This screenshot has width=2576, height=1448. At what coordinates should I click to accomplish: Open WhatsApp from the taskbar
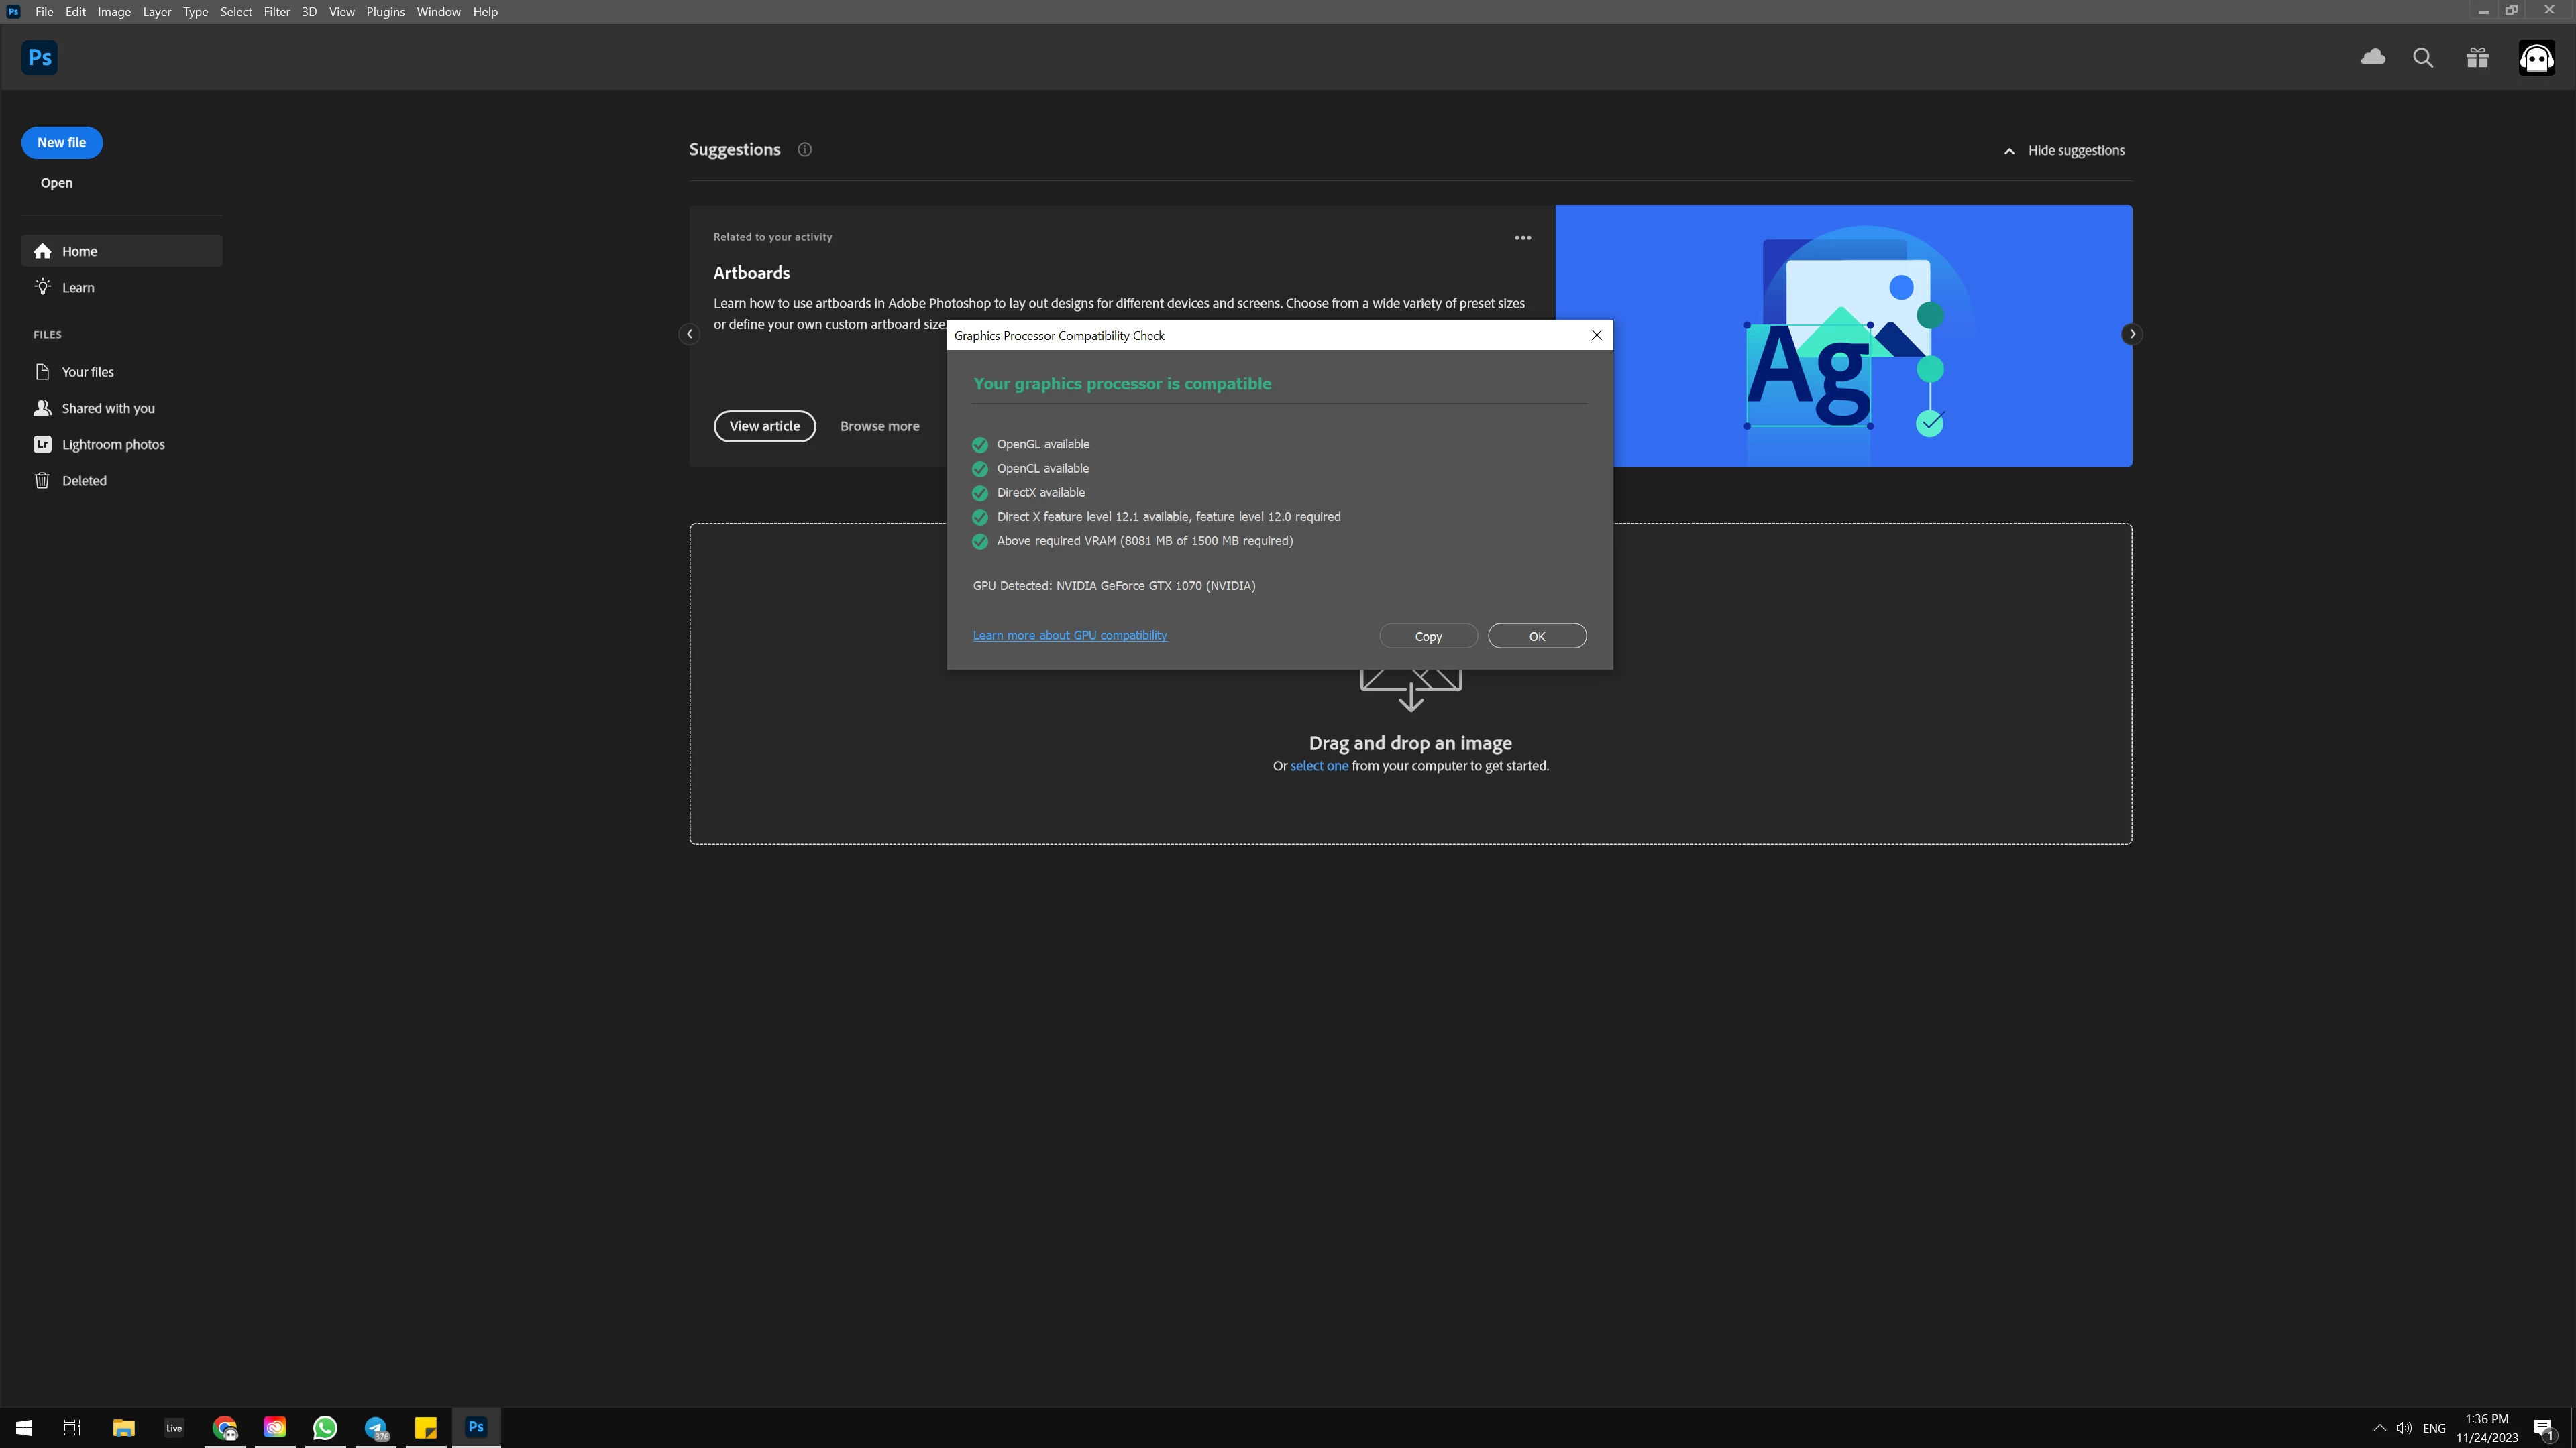click(325, 1427)
